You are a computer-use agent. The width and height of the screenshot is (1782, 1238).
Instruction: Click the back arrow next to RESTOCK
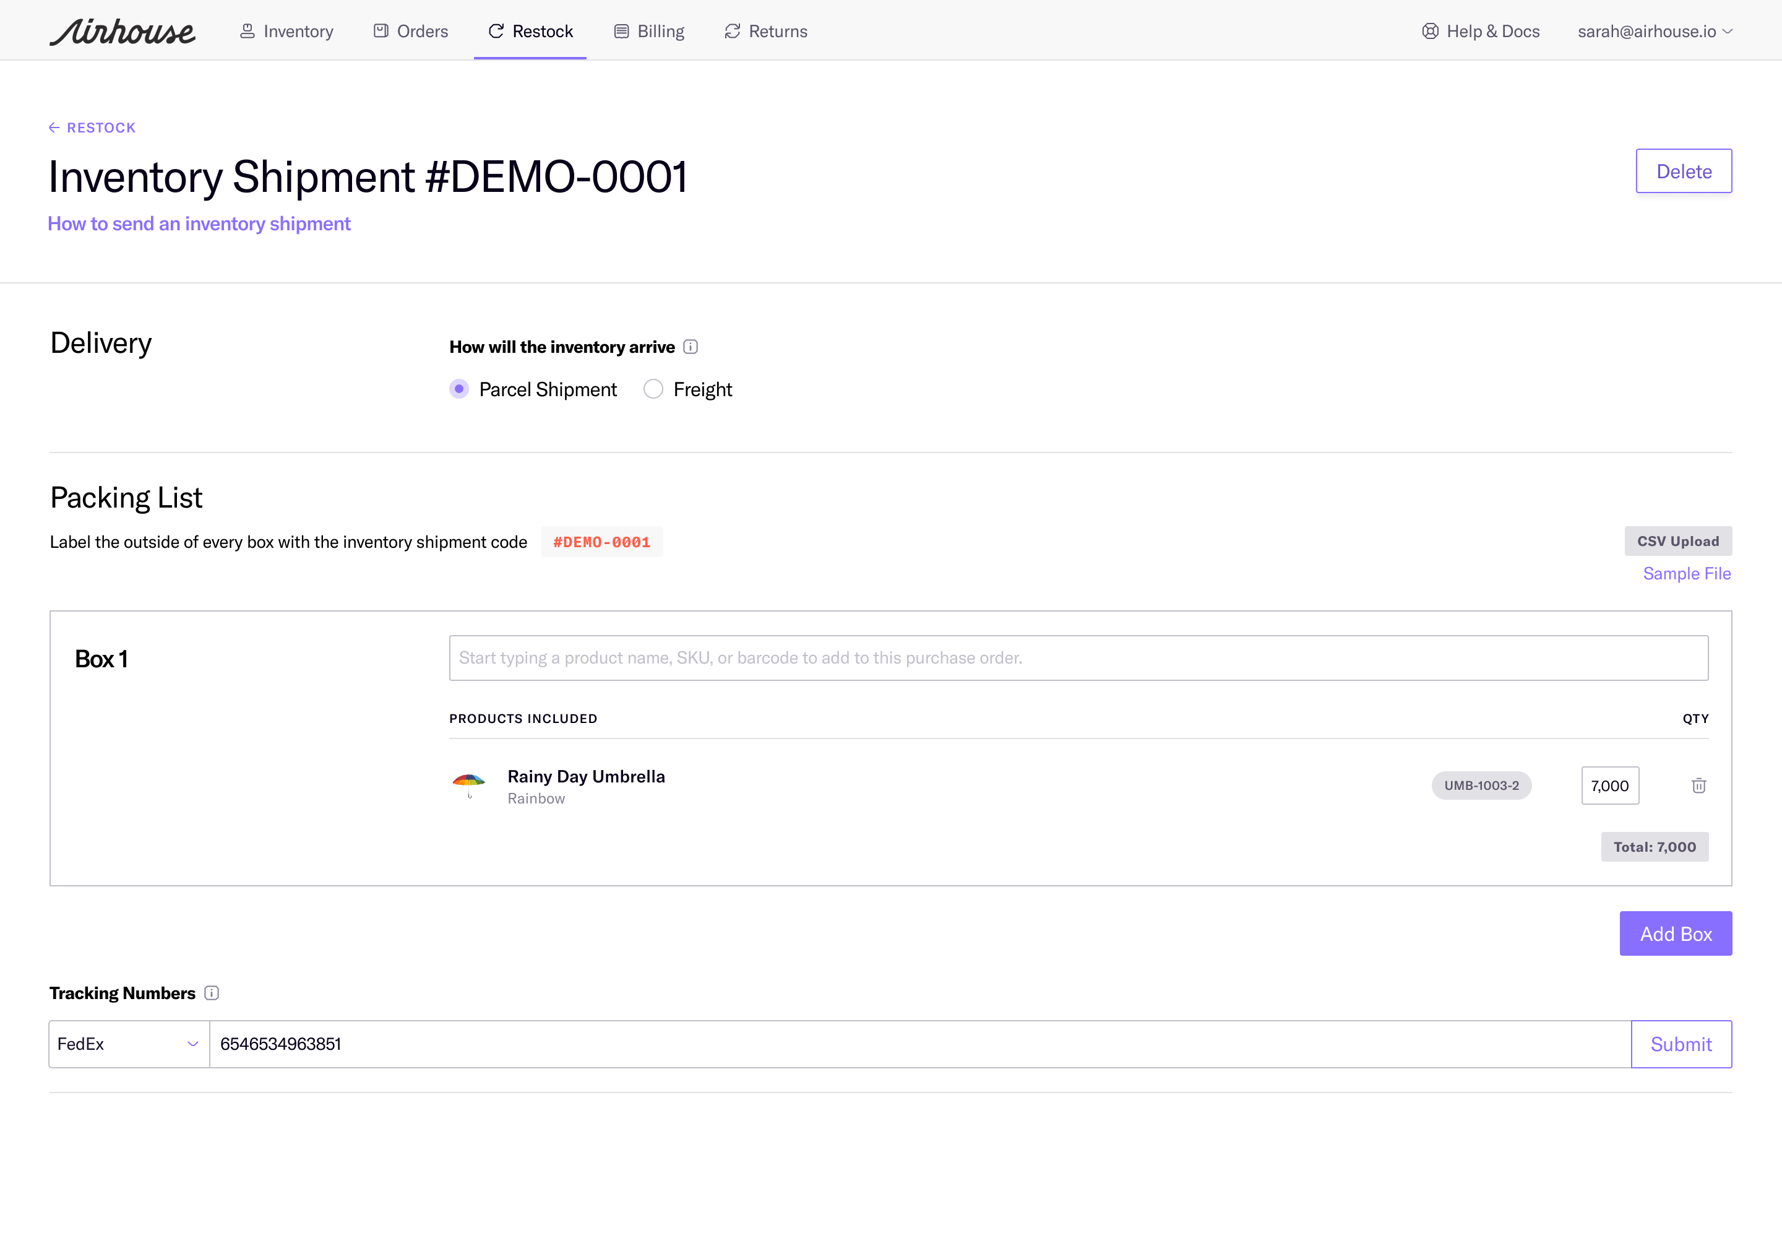(54, 128)
